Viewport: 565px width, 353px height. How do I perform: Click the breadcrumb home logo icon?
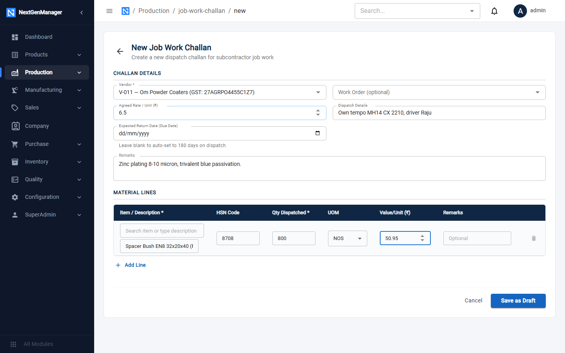tap(126, 11)
